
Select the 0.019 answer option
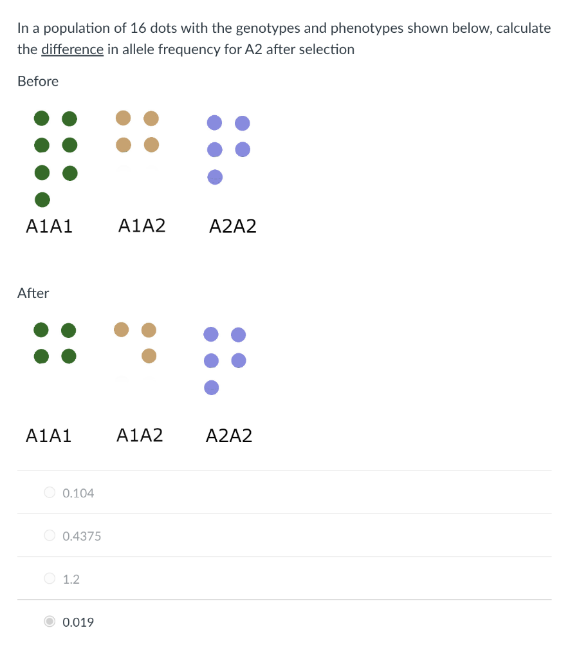click(x=50, y=621)
